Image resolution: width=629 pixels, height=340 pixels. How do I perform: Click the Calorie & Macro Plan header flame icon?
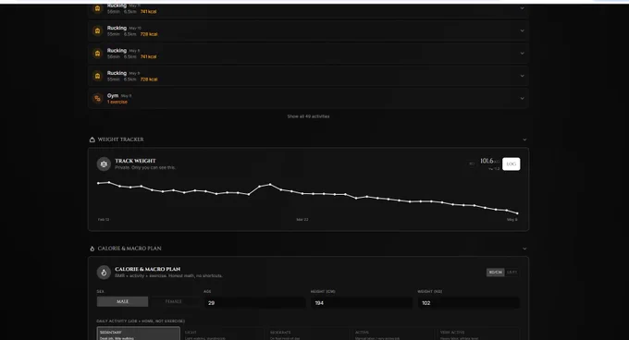tap(92, 249)
